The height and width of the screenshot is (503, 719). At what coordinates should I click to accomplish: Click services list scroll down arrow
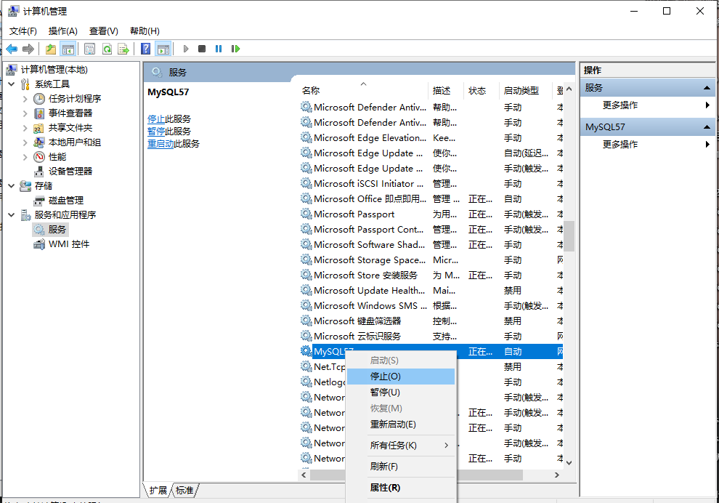(x=569, y=462)
